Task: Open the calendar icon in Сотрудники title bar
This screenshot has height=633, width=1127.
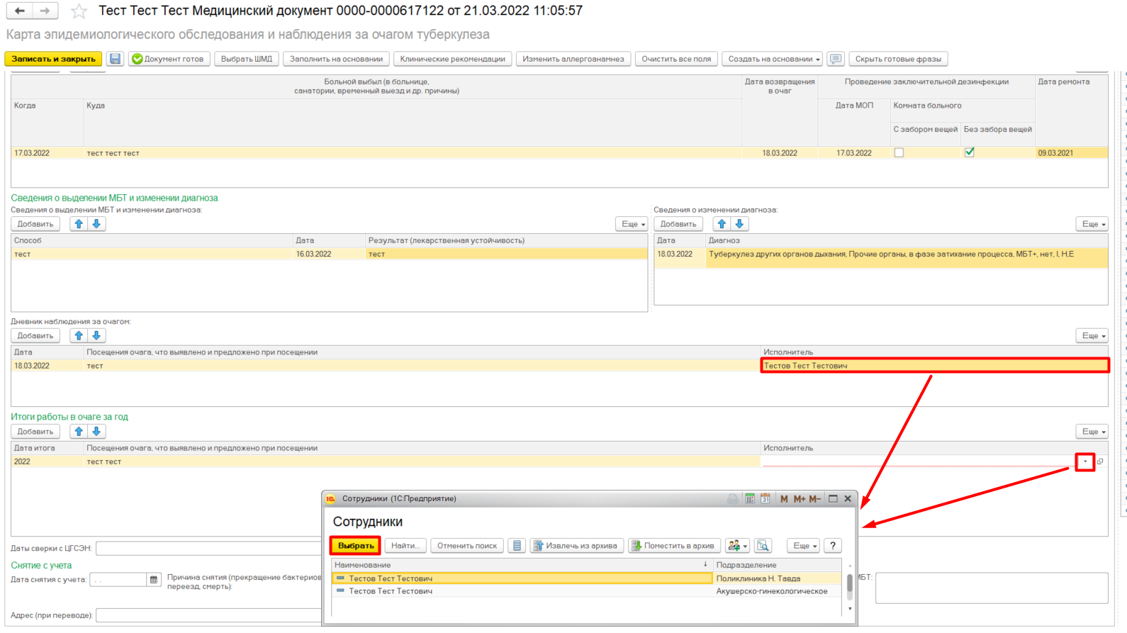Action: pos(766,499)
